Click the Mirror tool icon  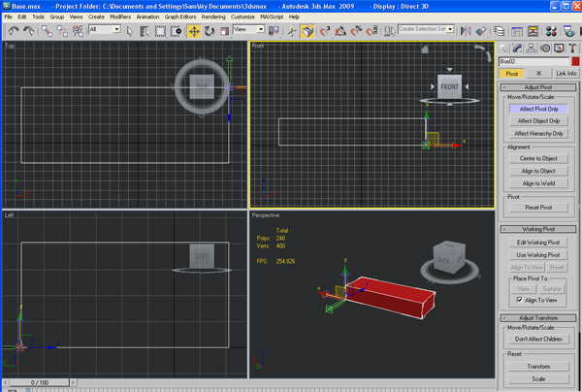coord(465,31)
